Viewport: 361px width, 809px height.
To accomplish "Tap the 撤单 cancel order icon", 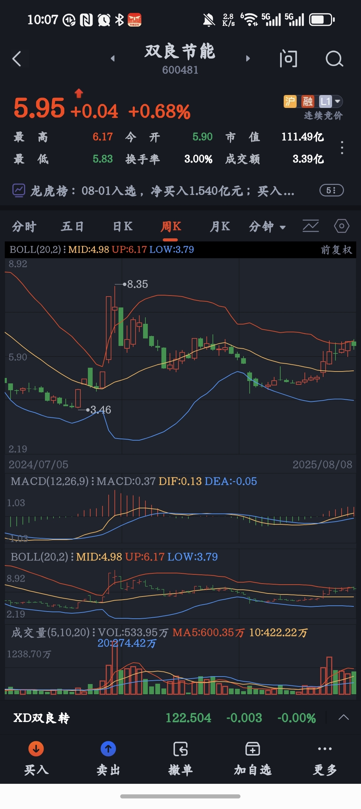I will tap(180, 749).
